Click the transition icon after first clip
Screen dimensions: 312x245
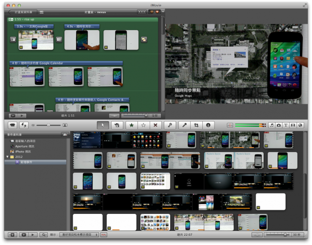pyautogui.click(x=59, y=39)
